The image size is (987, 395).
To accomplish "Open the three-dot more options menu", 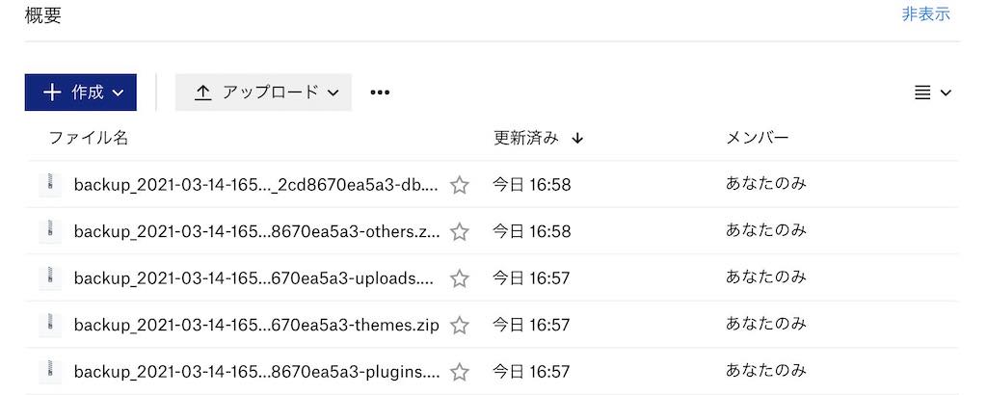I will [380, 92].
